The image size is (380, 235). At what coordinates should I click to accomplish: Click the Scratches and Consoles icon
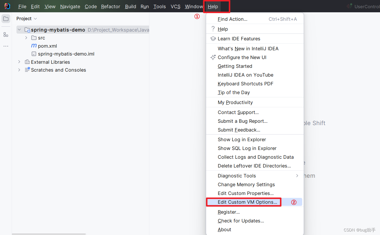click(x=27, y=70)
